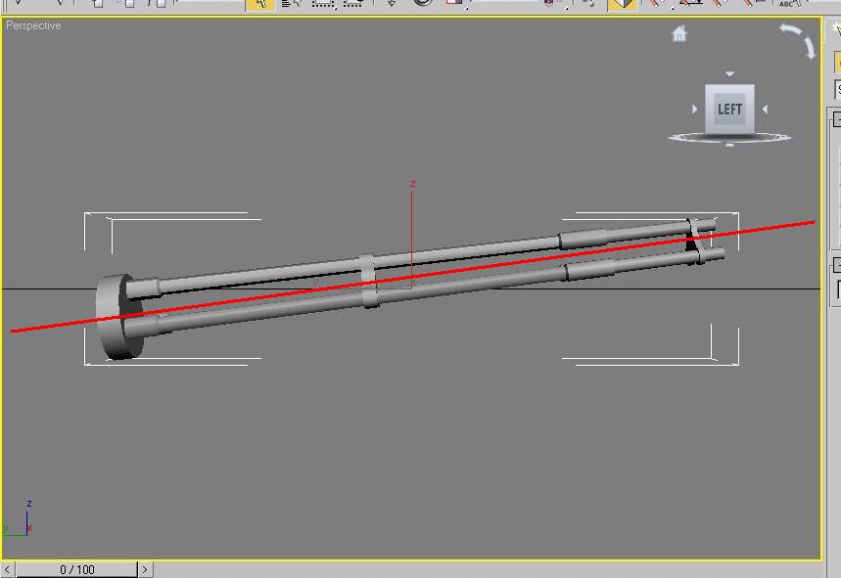Image resolution: width=841 pixels, height=578 pixels.
Task: Open the Perspective viewport label menu
Action: pyautogui.click(x=33, y=25)
